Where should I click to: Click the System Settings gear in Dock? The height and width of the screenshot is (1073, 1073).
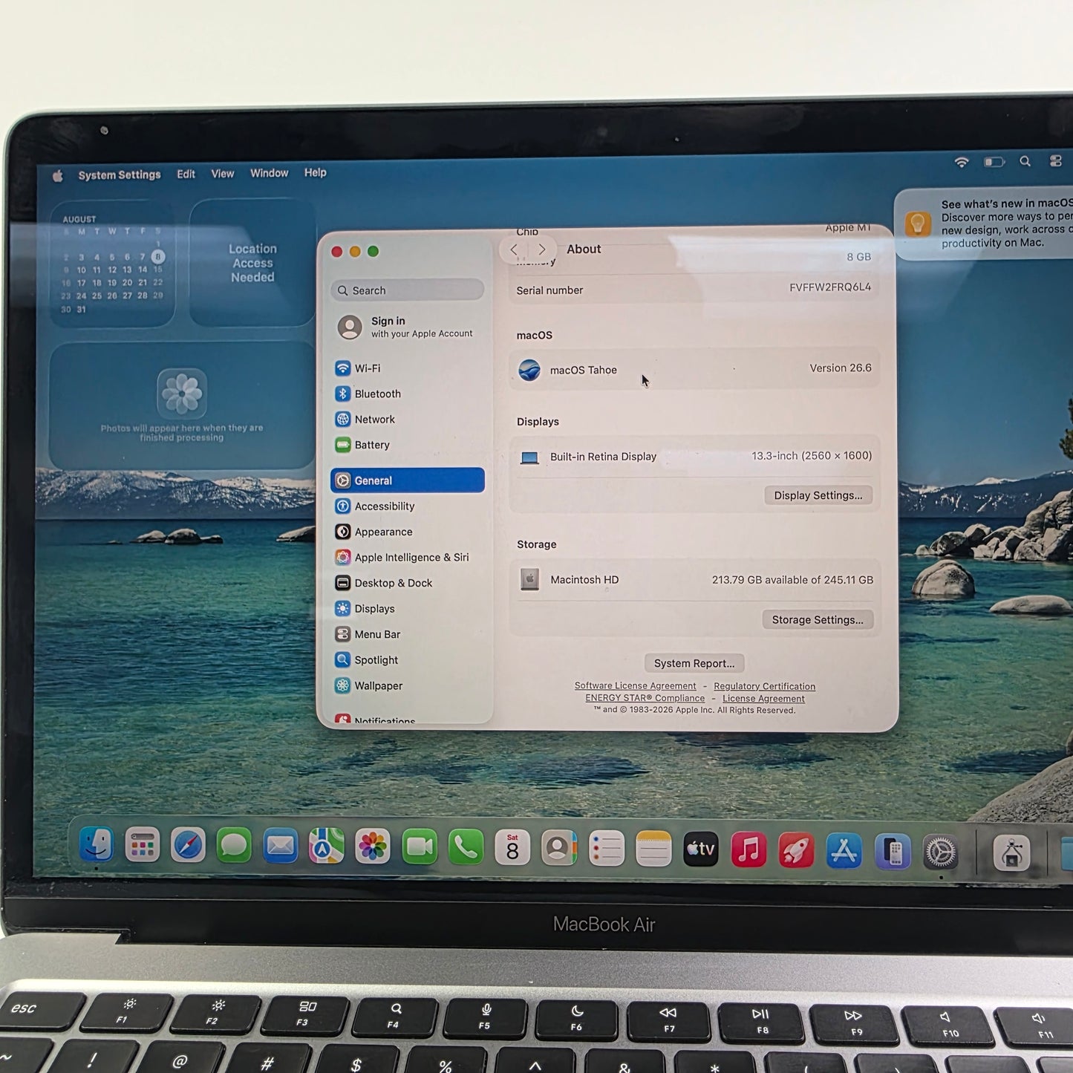pos(941,852)
